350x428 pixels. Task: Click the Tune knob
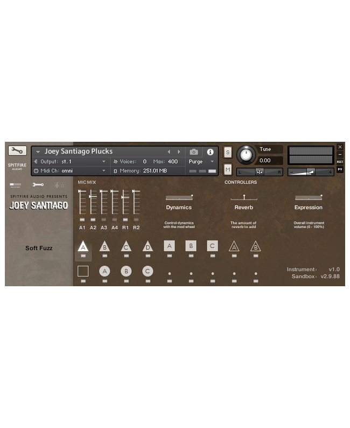[x=246, y=155]
